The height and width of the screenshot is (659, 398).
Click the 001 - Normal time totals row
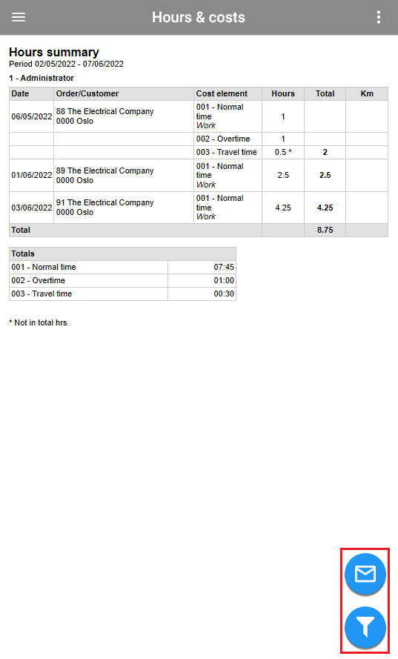coord(122,267)
